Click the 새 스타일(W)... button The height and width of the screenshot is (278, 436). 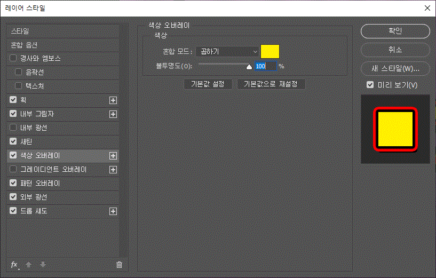395,69
